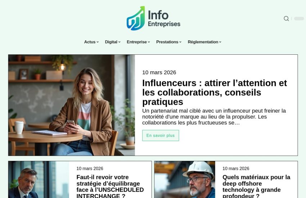This screenshot has width=306, height=198.
Task: Open the deep offshore technology article title
Action: tap(256, 186)
